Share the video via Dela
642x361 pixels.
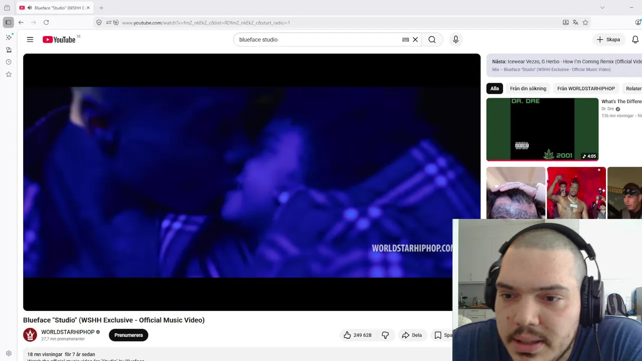point(411,335)
